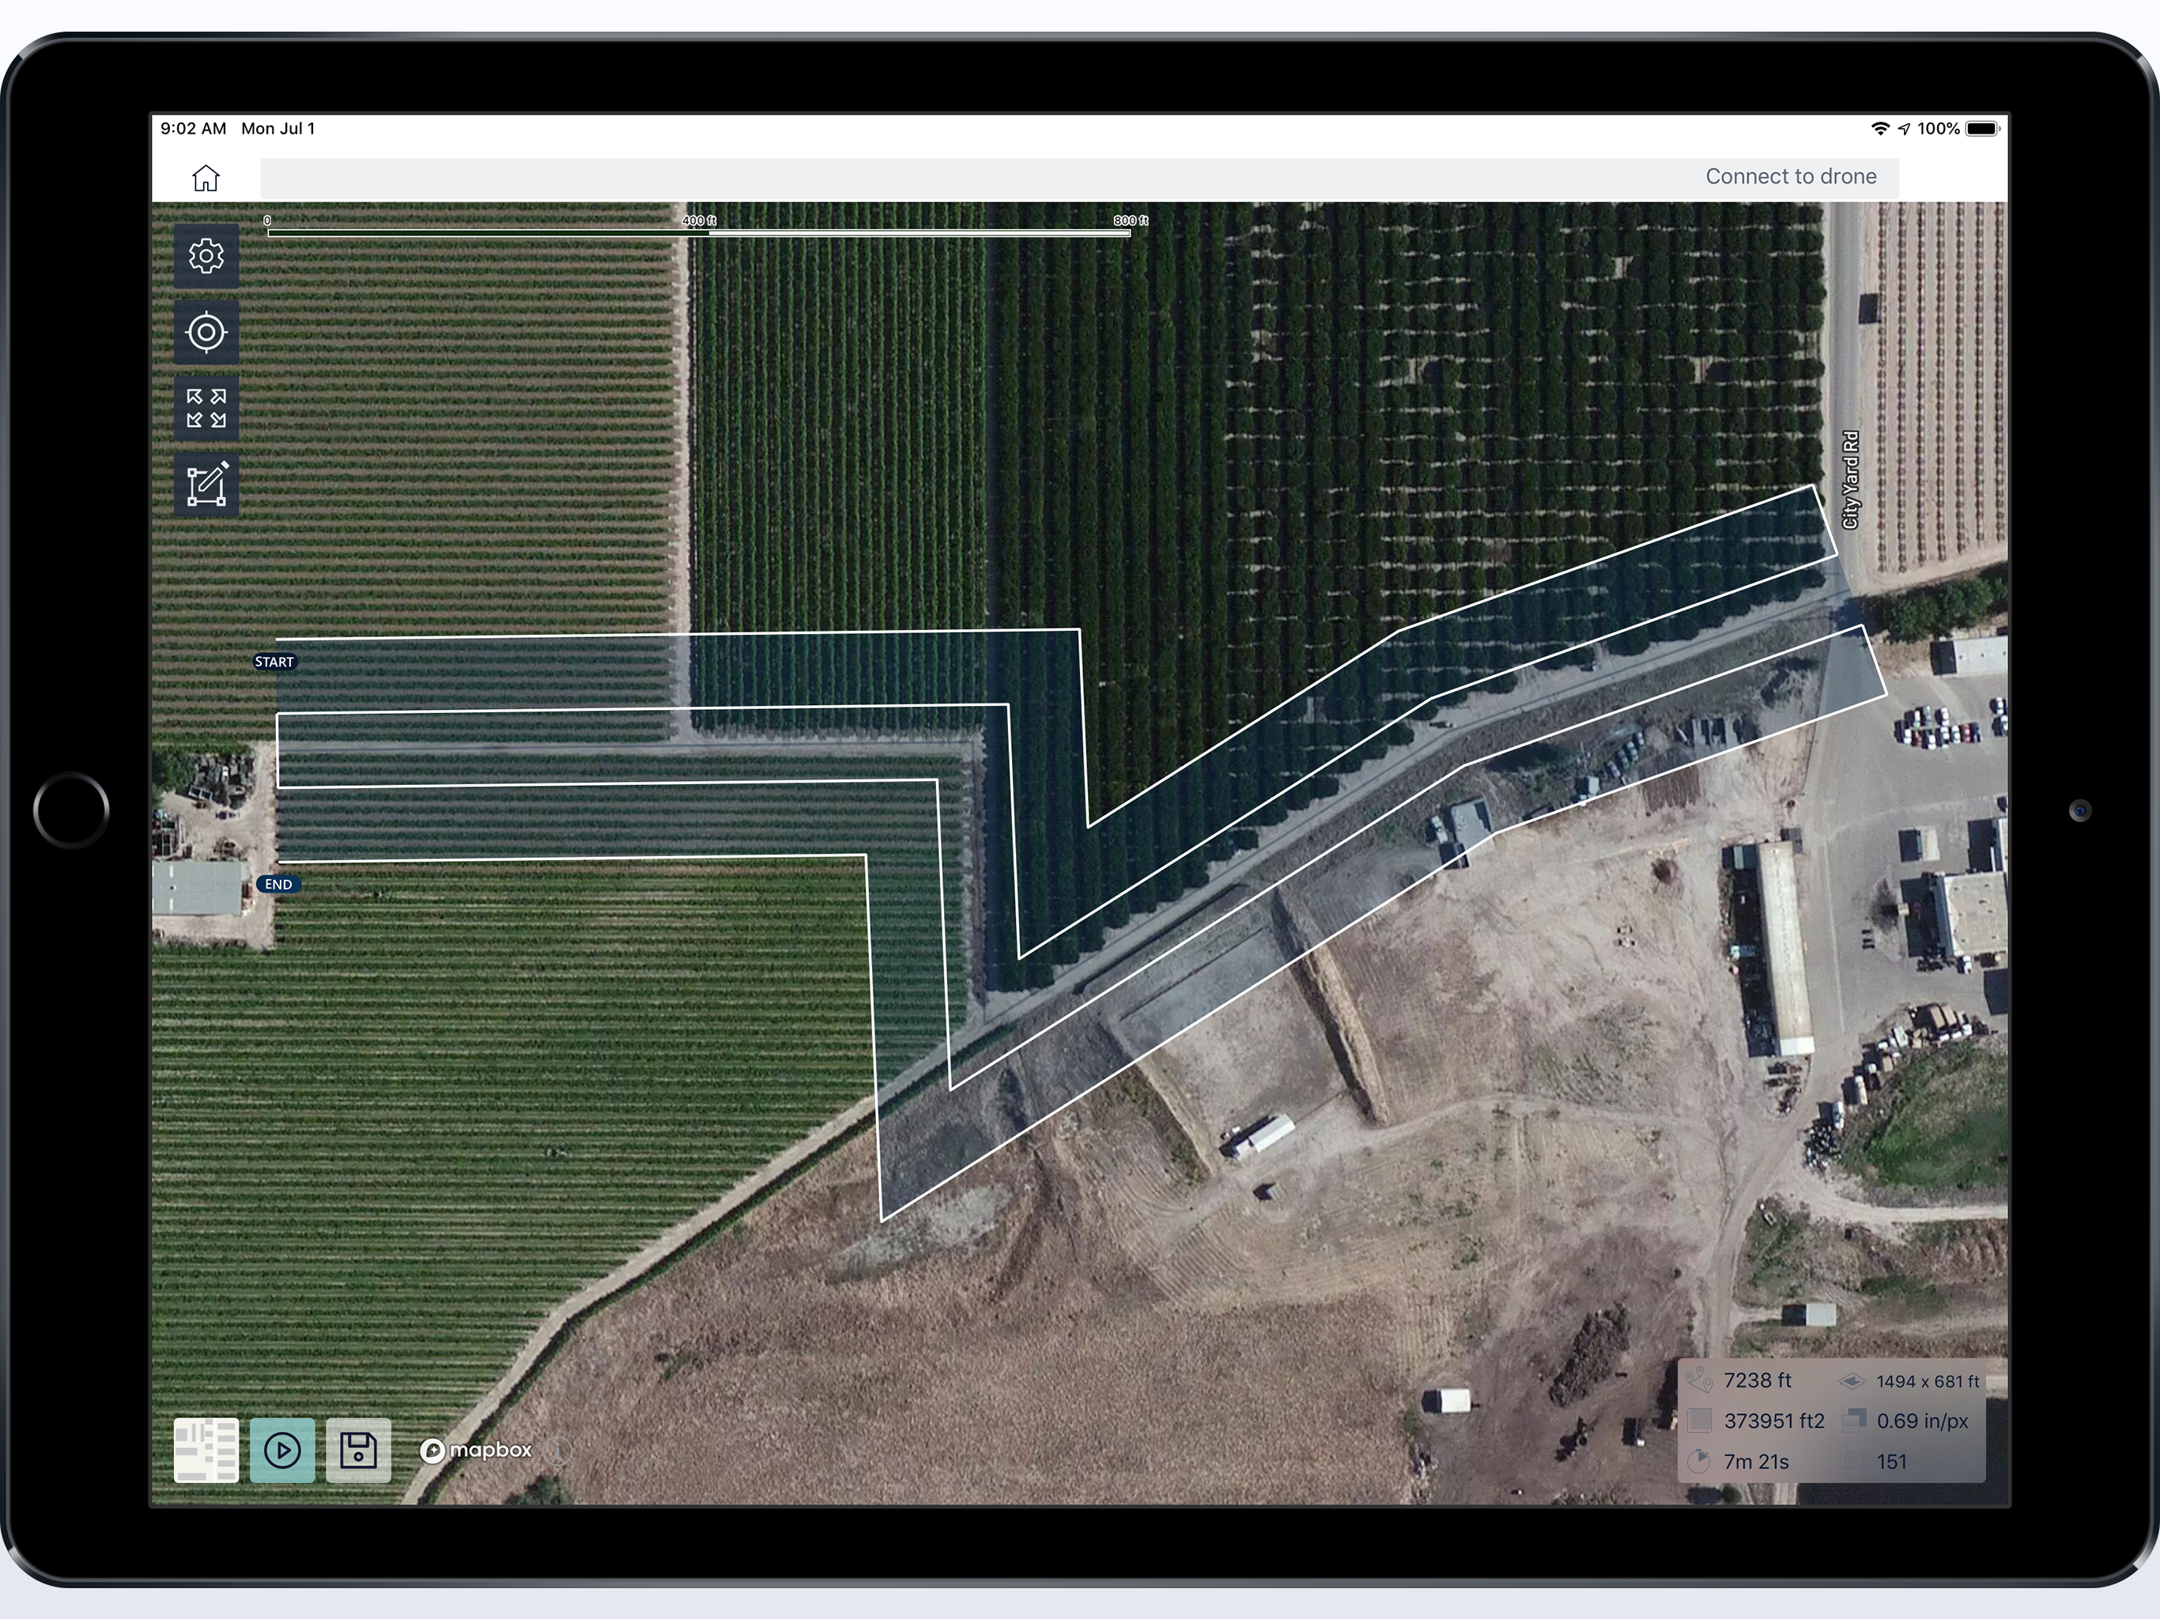
Task: Open mission settings via gear icon
Action: tap(206, 256)
